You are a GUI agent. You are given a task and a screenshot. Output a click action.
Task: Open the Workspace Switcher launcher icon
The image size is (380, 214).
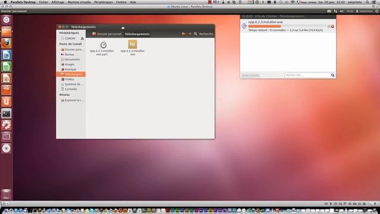(7, 137)
